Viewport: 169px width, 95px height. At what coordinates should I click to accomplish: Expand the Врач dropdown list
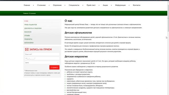pyautogui.click(x=42, y=63)
